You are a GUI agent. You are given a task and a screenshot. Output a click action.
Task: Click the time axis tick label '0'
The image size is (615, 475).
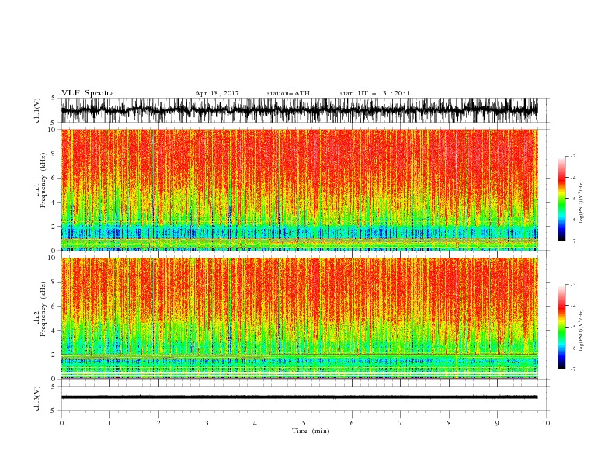(x=61, y=423)
